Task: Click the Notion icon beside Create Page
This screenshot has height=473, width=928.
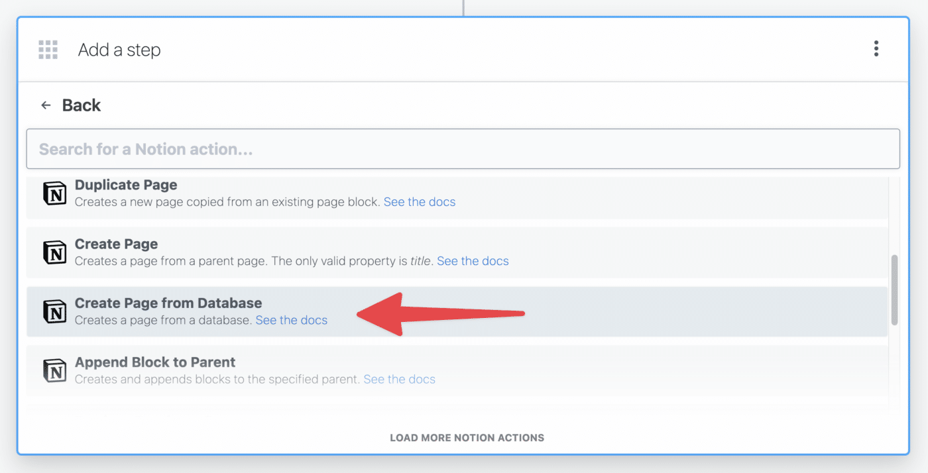Action: click(55, 252)
